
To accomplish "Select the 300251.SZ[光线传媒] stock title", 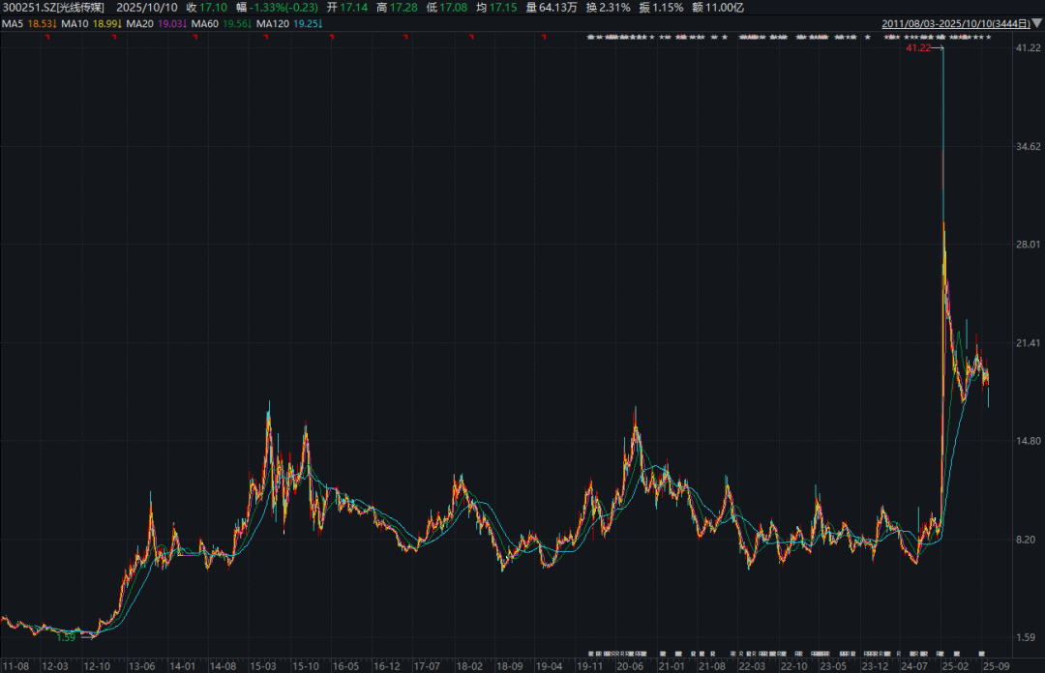I will tap(53, 8).
